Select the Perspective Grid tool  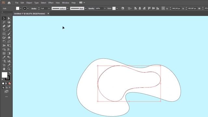pyautogui.click(x=9, y=49)
